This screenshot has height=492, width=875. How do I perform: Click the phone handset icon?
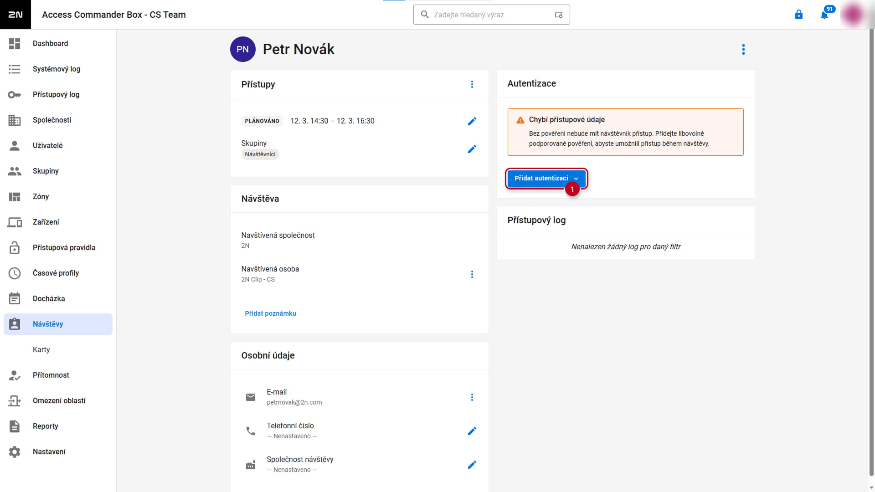[x=251, y=431]
